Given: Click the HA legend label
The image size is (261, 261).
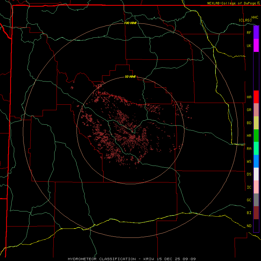Looking at the screenshot, I should [249, 97].
